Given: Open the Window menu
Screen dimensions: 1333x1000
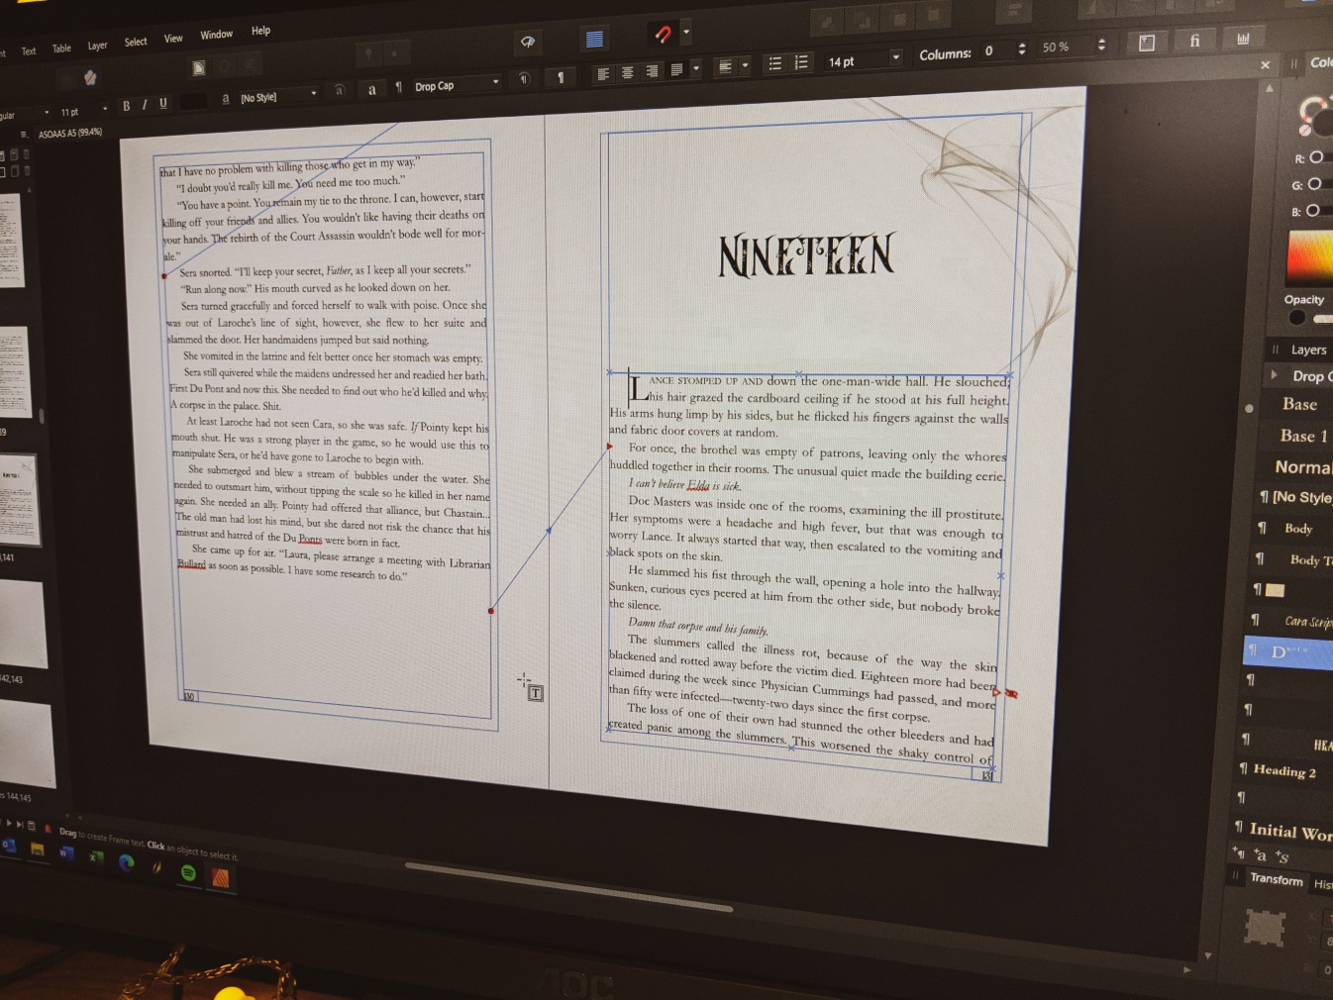Looking at the screenshot, I should click(x=216, y=35).
